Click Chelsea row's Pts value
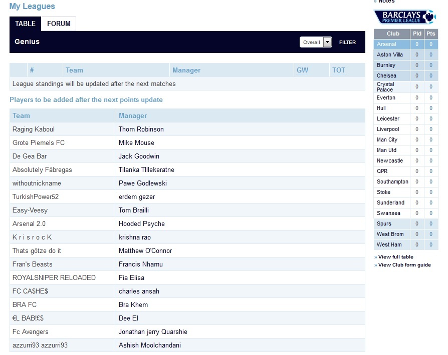Viewport: 448px width, 355px height. [430, 76]
